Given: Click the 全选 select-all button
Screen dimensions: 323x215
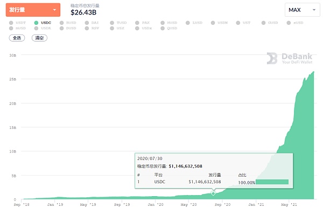Looking at the screenshot, I should (x=17, y=38).
